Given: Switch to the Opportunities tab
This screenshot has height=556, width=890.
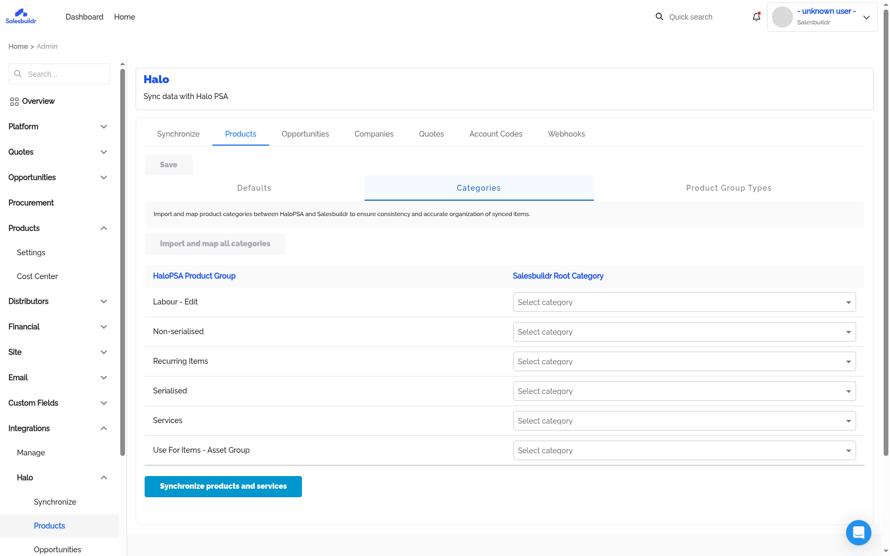Looking at the screenshot, I should point(305,134).
